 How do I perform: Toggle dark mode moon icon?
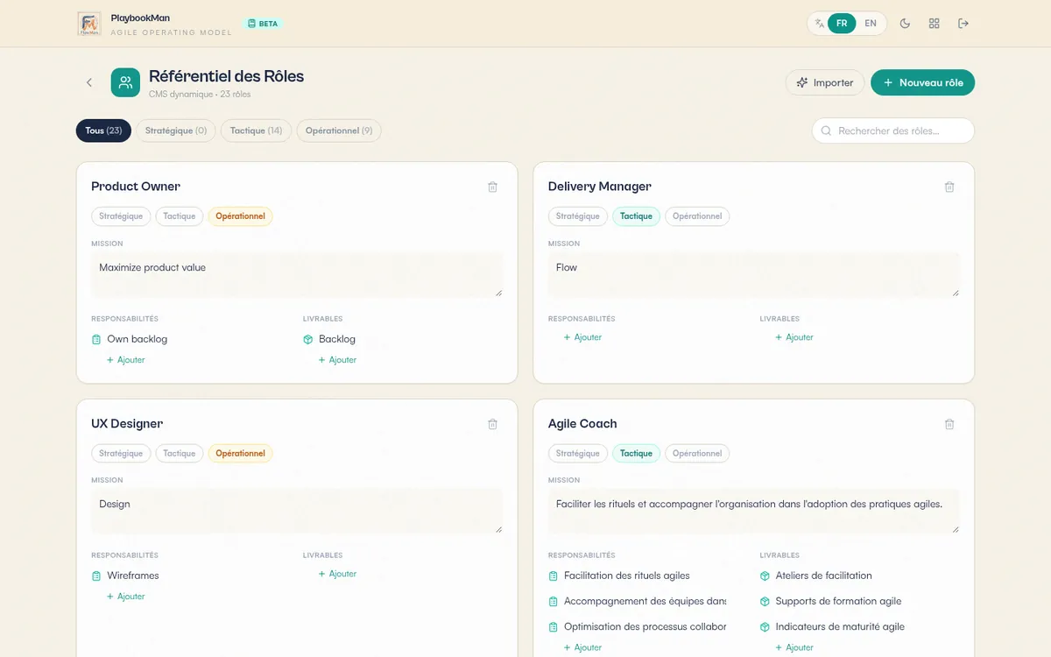point(906,24)
